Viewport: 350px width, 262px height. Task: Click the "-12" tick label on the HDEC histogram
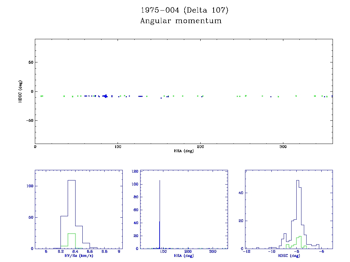click(x=246, y=252)
